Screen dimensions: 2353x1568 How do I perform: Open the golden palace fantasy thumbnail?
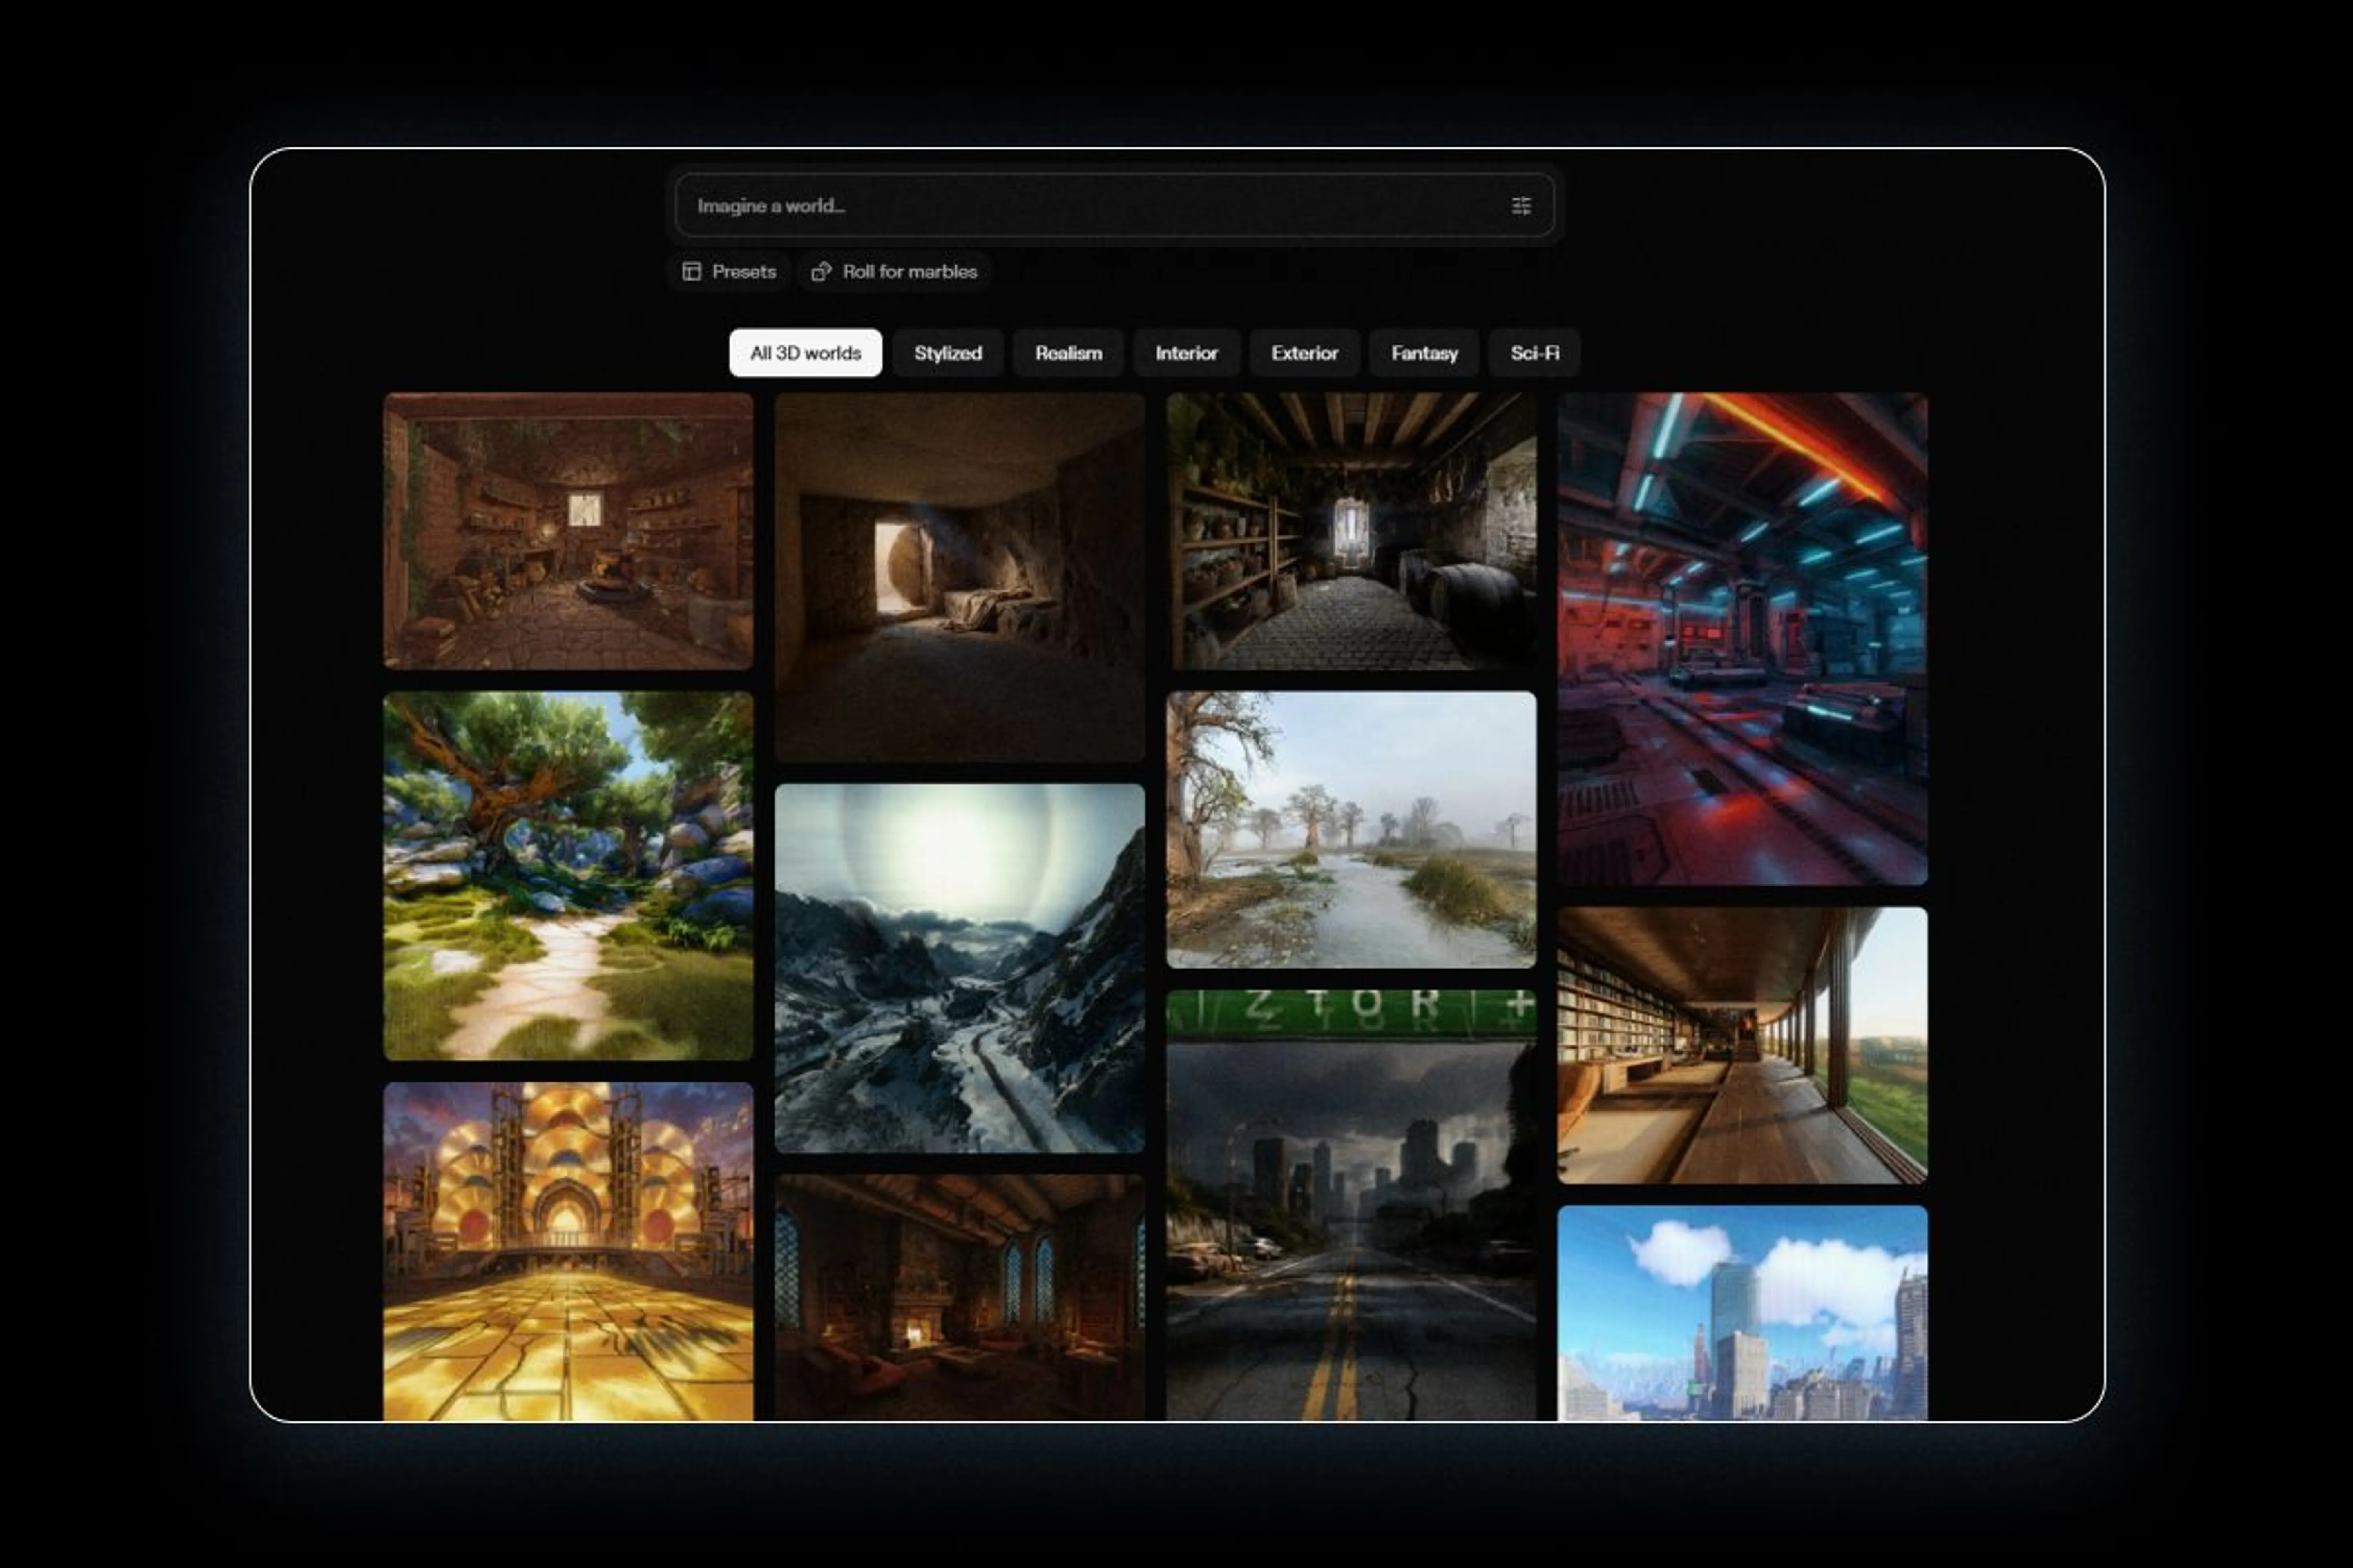click(567, 1250)
